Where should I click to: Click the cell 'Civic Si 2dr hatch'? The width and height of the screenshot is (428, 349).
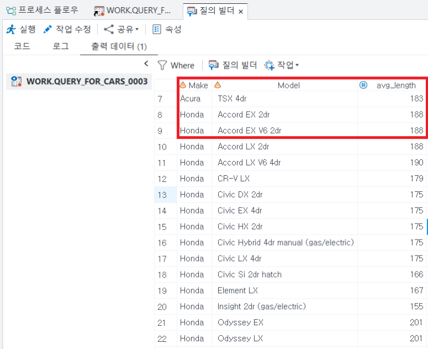pyautogui.click(x=285, y=274)
